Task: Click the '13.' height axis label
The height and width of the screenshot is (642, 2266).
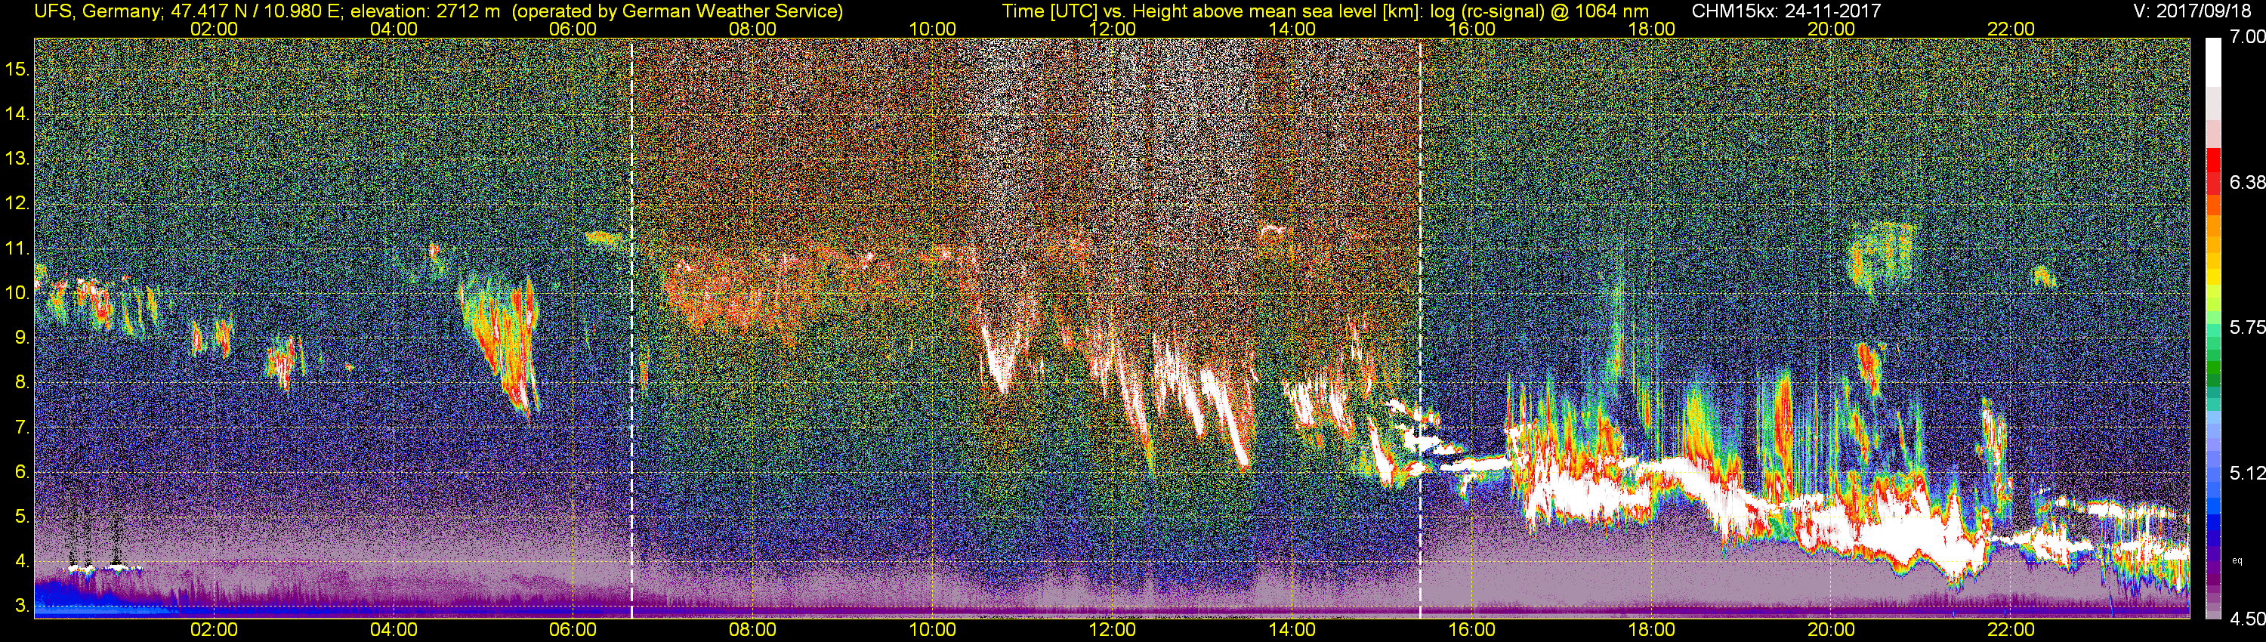Action: click(17, 159)
